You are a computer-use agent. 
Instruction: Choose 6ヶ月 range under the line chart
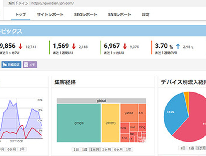click(x=11, y=149)
